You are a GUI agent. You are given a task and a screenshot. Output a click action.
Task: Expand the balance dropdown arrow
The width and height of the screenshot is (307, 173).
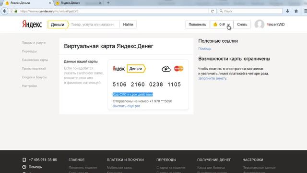point(228,25)
